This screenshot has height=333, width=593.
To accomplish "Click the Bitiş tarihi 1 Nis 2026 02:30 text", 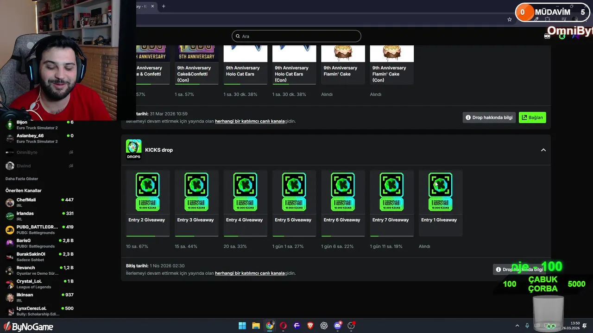I will click(155, 266).
